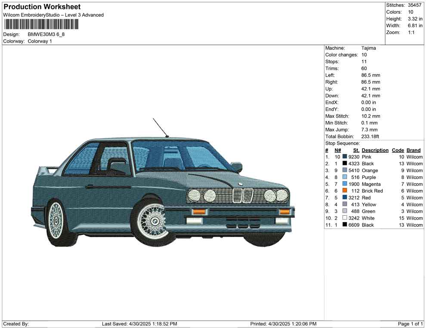Select the White thread color swatch
Screen dimensions: 426x328
point(345,218)
